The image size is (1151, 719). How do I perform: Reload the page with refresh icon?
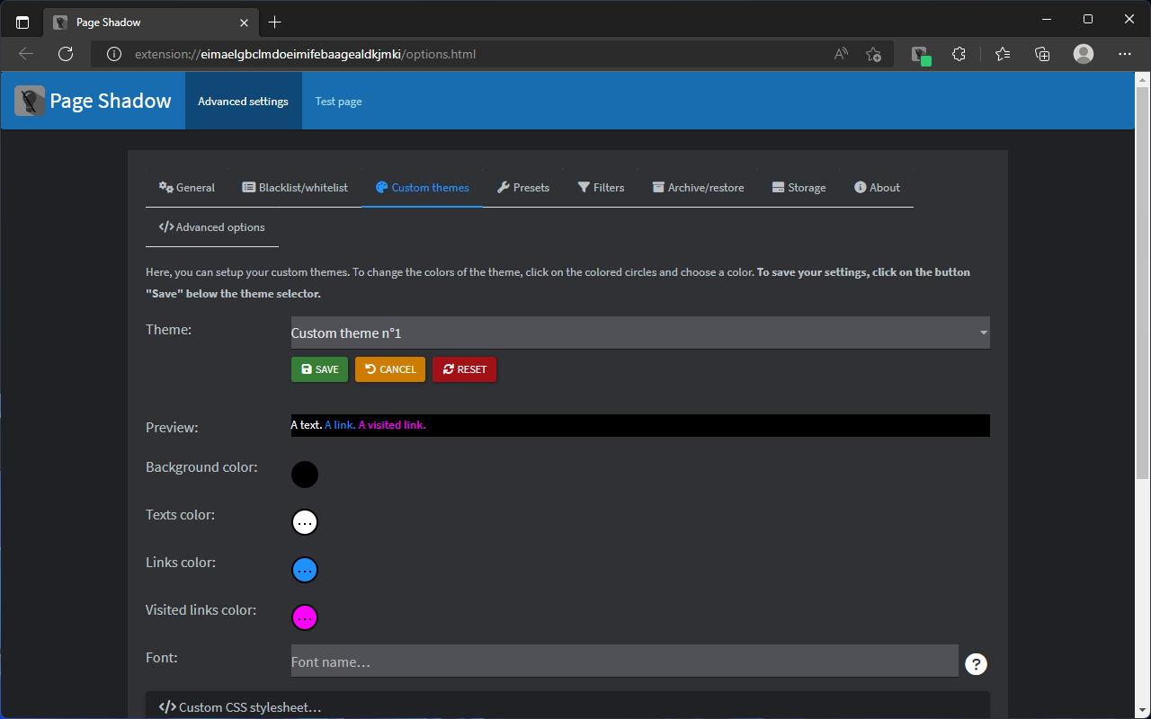pyautogui.click(x=66, y=54)
